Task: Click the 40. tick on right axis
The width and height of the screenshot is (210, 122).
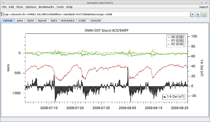Action: point(194,66)
